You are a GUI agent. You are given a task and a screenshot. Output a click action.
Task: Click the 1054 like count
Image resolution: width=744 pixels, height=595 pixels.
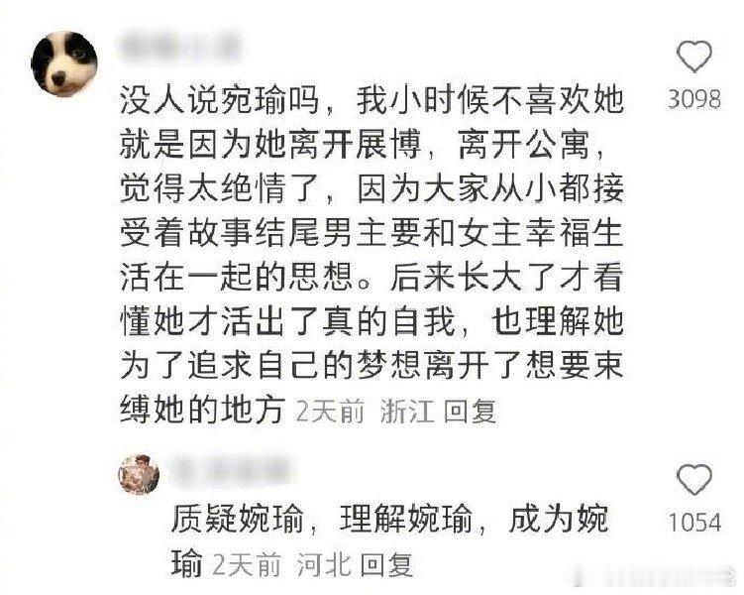click(694, 522)
